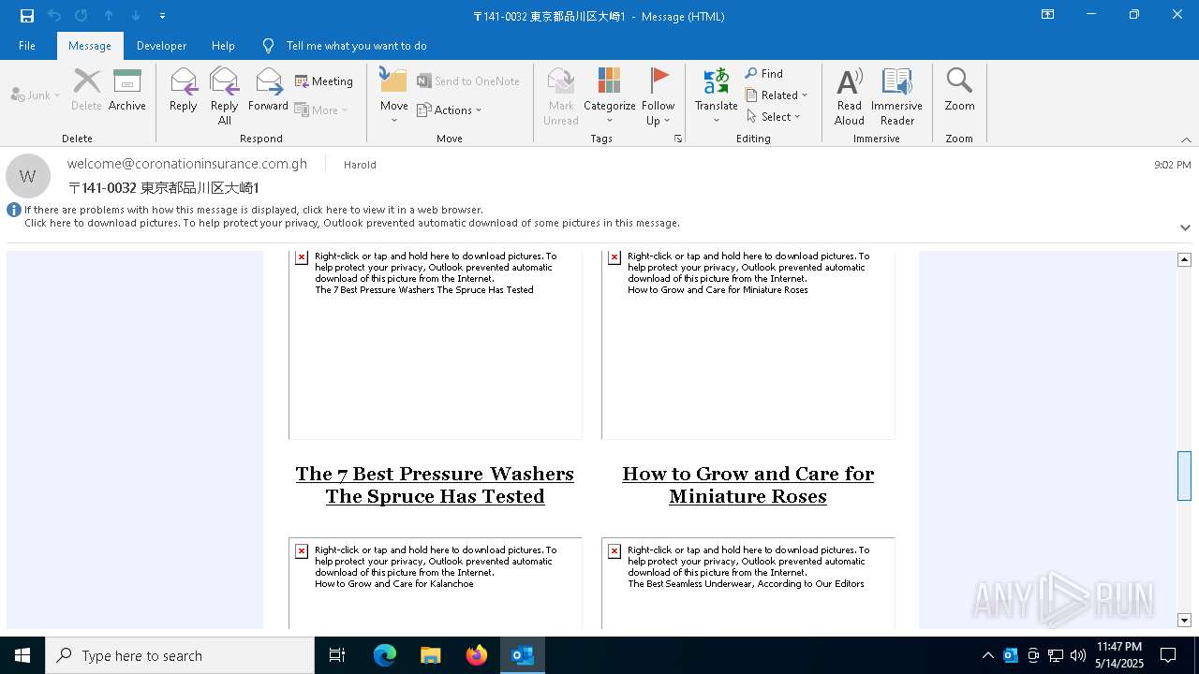Click Find in Editing group
The width and height of the screenshot is (1199, 674).
click(764, 73)
